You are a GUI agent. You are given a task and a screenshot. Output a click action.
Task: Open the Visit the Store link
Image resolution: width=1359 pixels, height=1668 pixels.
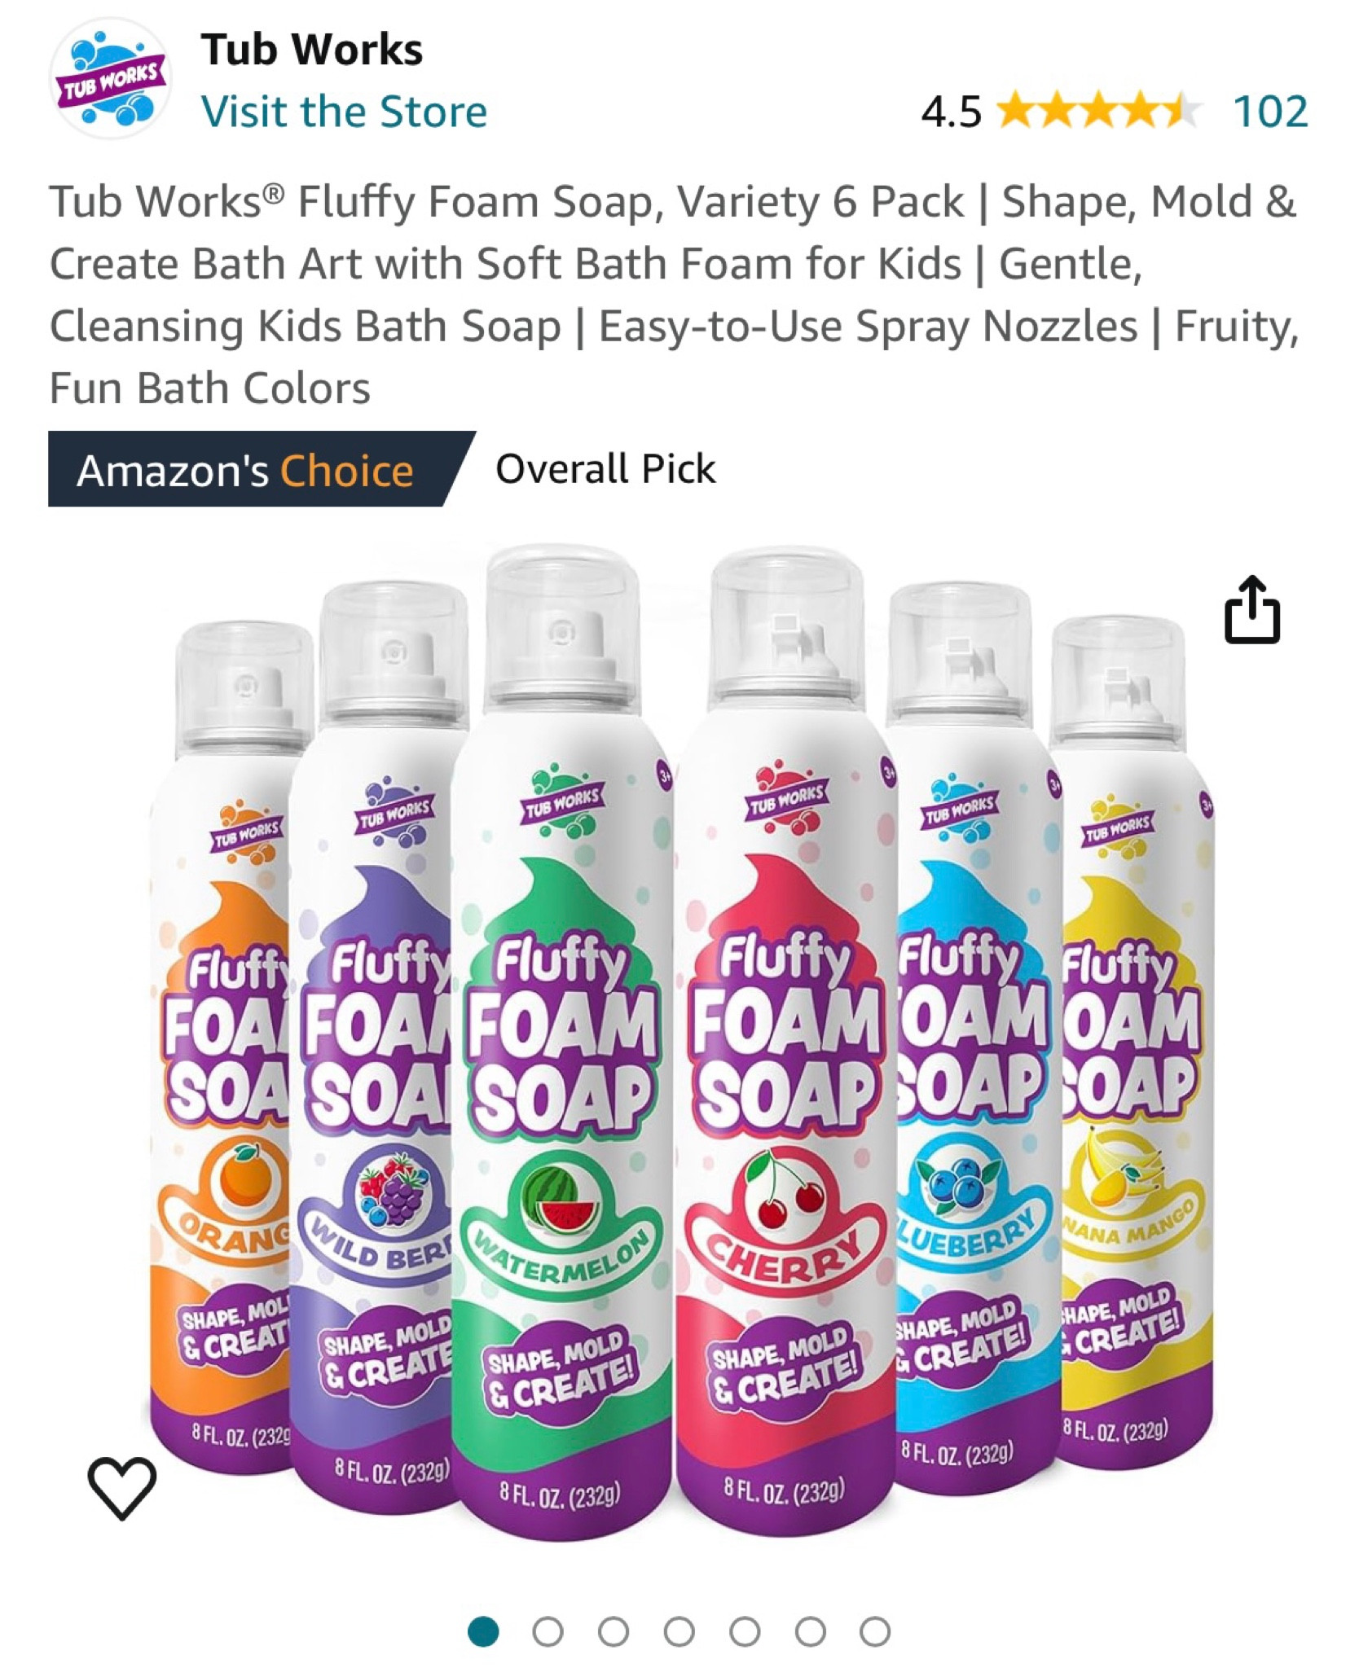(344, 112)
